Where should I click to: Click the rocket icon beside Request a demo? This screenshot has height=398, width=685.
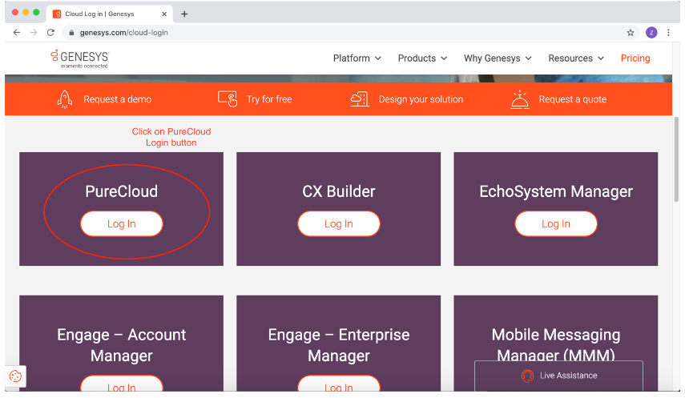(65, 99)
